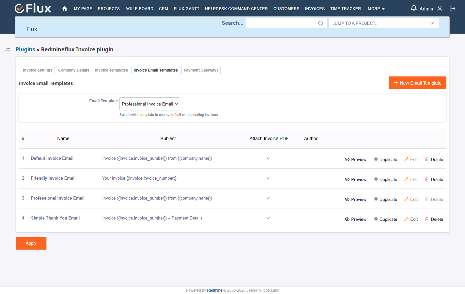This screenshot has width=465, height=294.
Task: Delete Friendly Invoice Email template
Action: (x=434, y=179)
